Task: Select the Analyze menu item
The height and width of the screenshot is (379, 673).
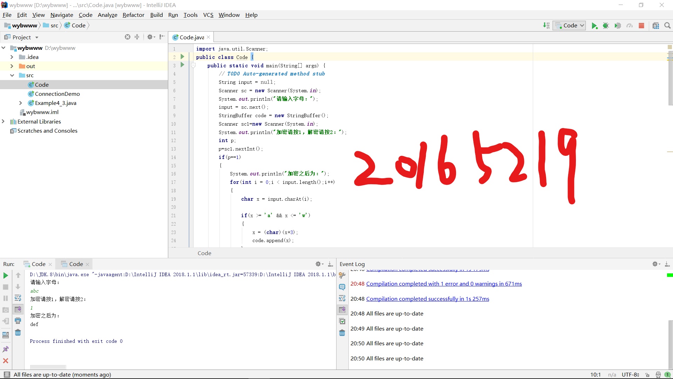Action: coord(107,15)
